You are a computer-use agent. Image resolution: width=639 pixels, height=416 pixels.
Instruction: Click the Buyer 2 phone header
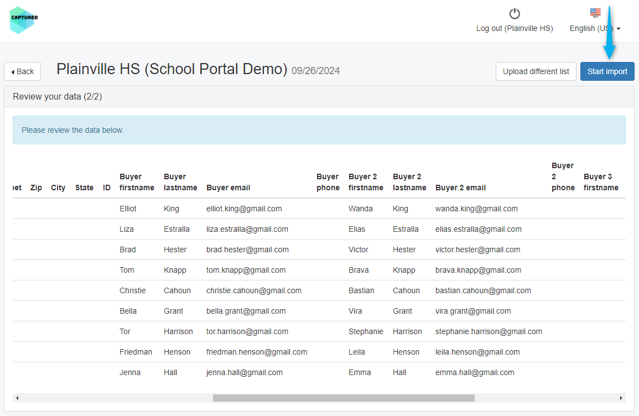click(x=563, y=176)
